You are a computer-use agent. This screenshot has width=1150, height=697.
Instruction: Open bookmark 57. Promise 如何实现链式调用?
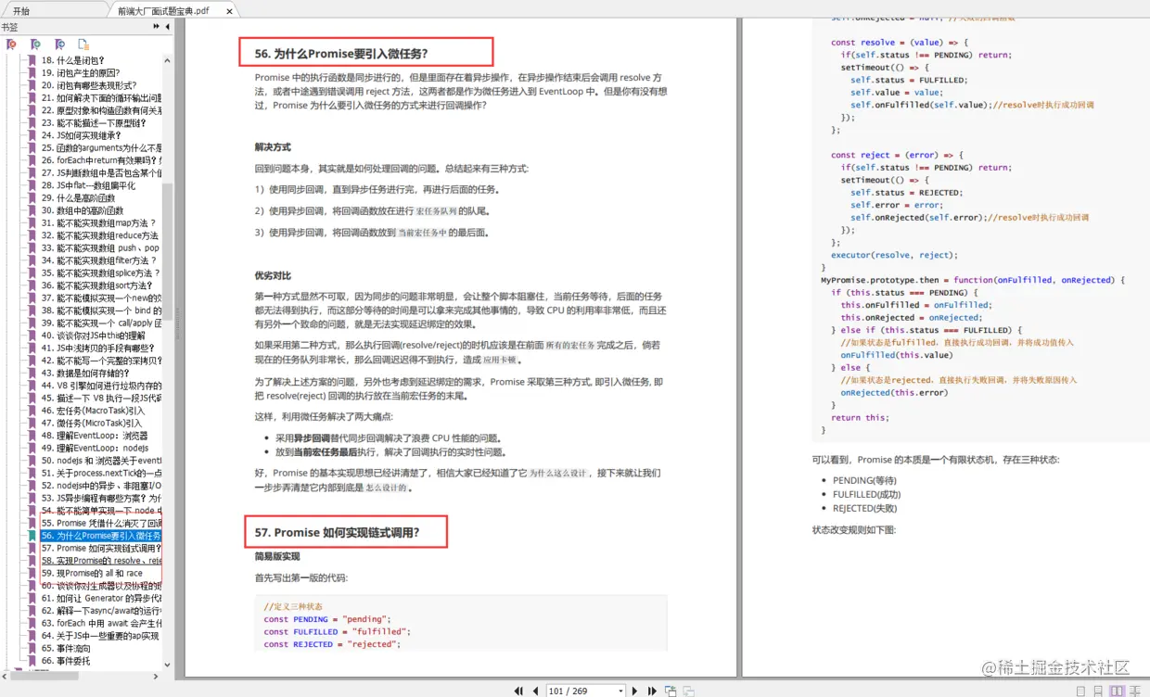point(101,548)
